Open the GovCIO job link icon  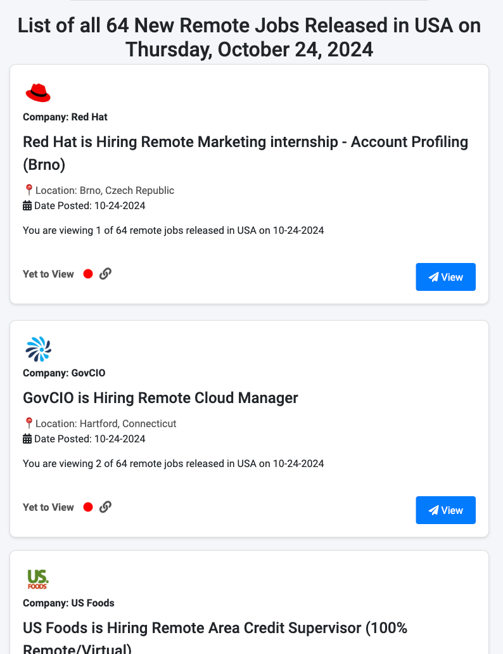coord(105,506)
